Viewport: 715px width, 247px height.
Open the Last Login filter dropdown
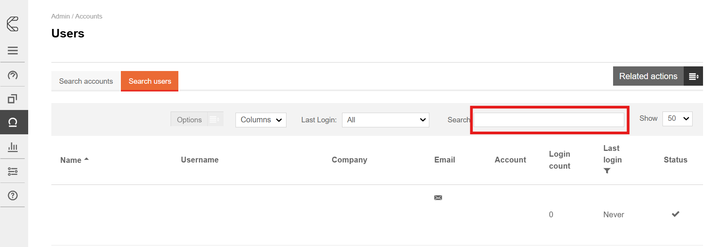[385, 120]
